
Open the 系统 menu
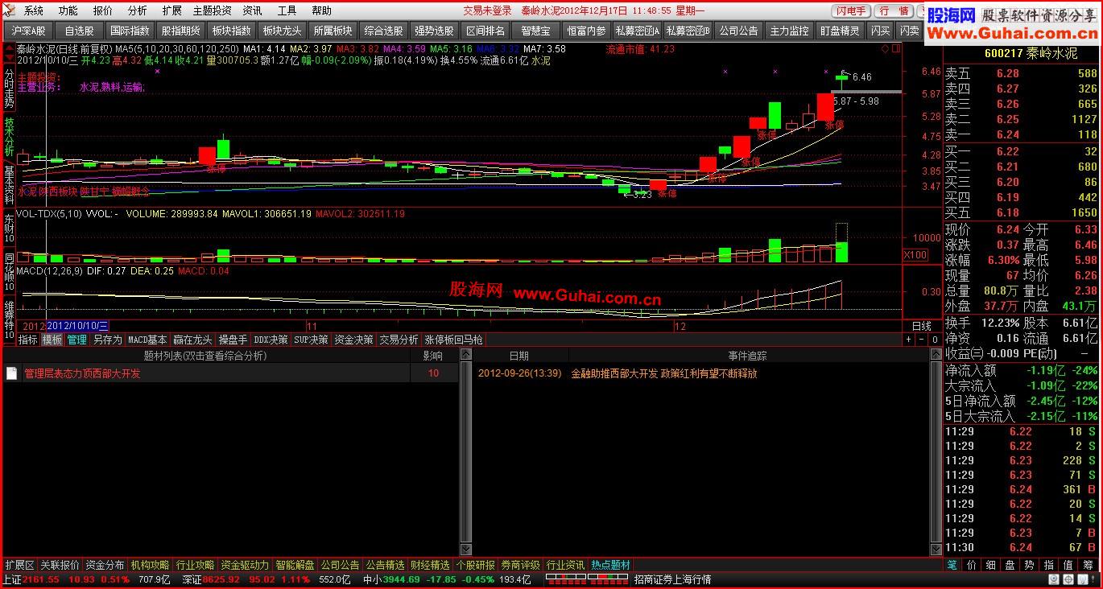[33, 10]
